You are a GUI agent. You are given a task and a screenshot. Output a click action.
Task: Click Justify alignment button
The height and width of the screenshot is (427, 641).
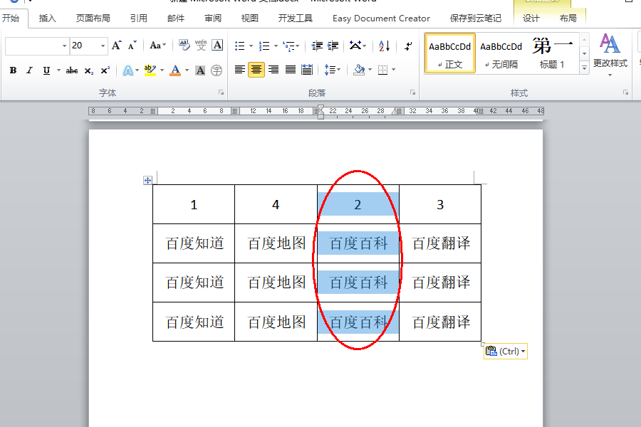[x=291, y=70]
